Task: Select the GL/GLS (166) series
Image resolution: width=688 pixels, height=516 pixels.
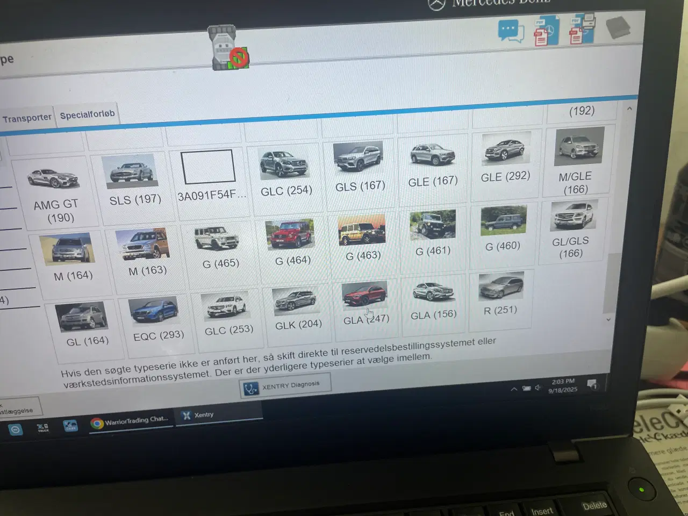Action: (x=572, y=230)
